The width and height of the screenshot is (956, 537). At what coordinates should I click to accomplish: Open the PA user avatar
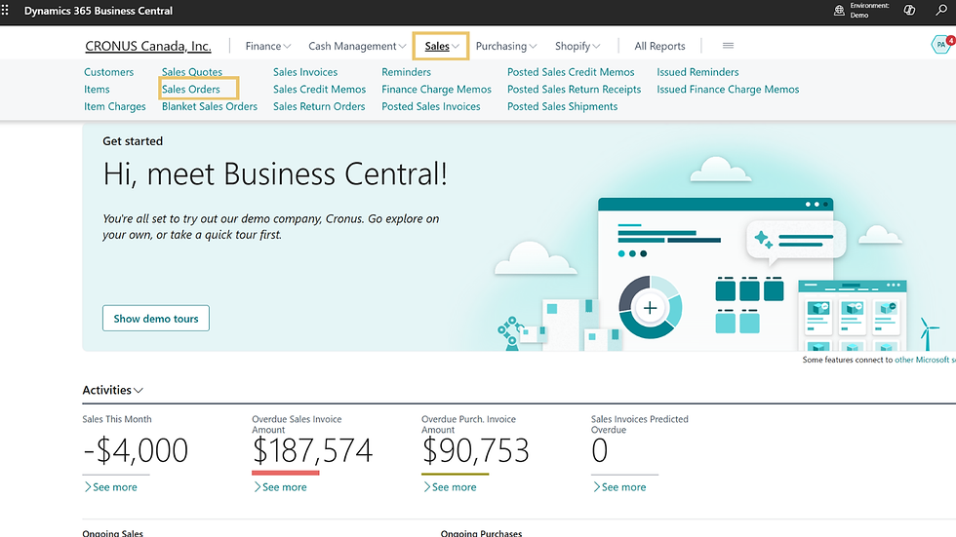click(940, 45)
